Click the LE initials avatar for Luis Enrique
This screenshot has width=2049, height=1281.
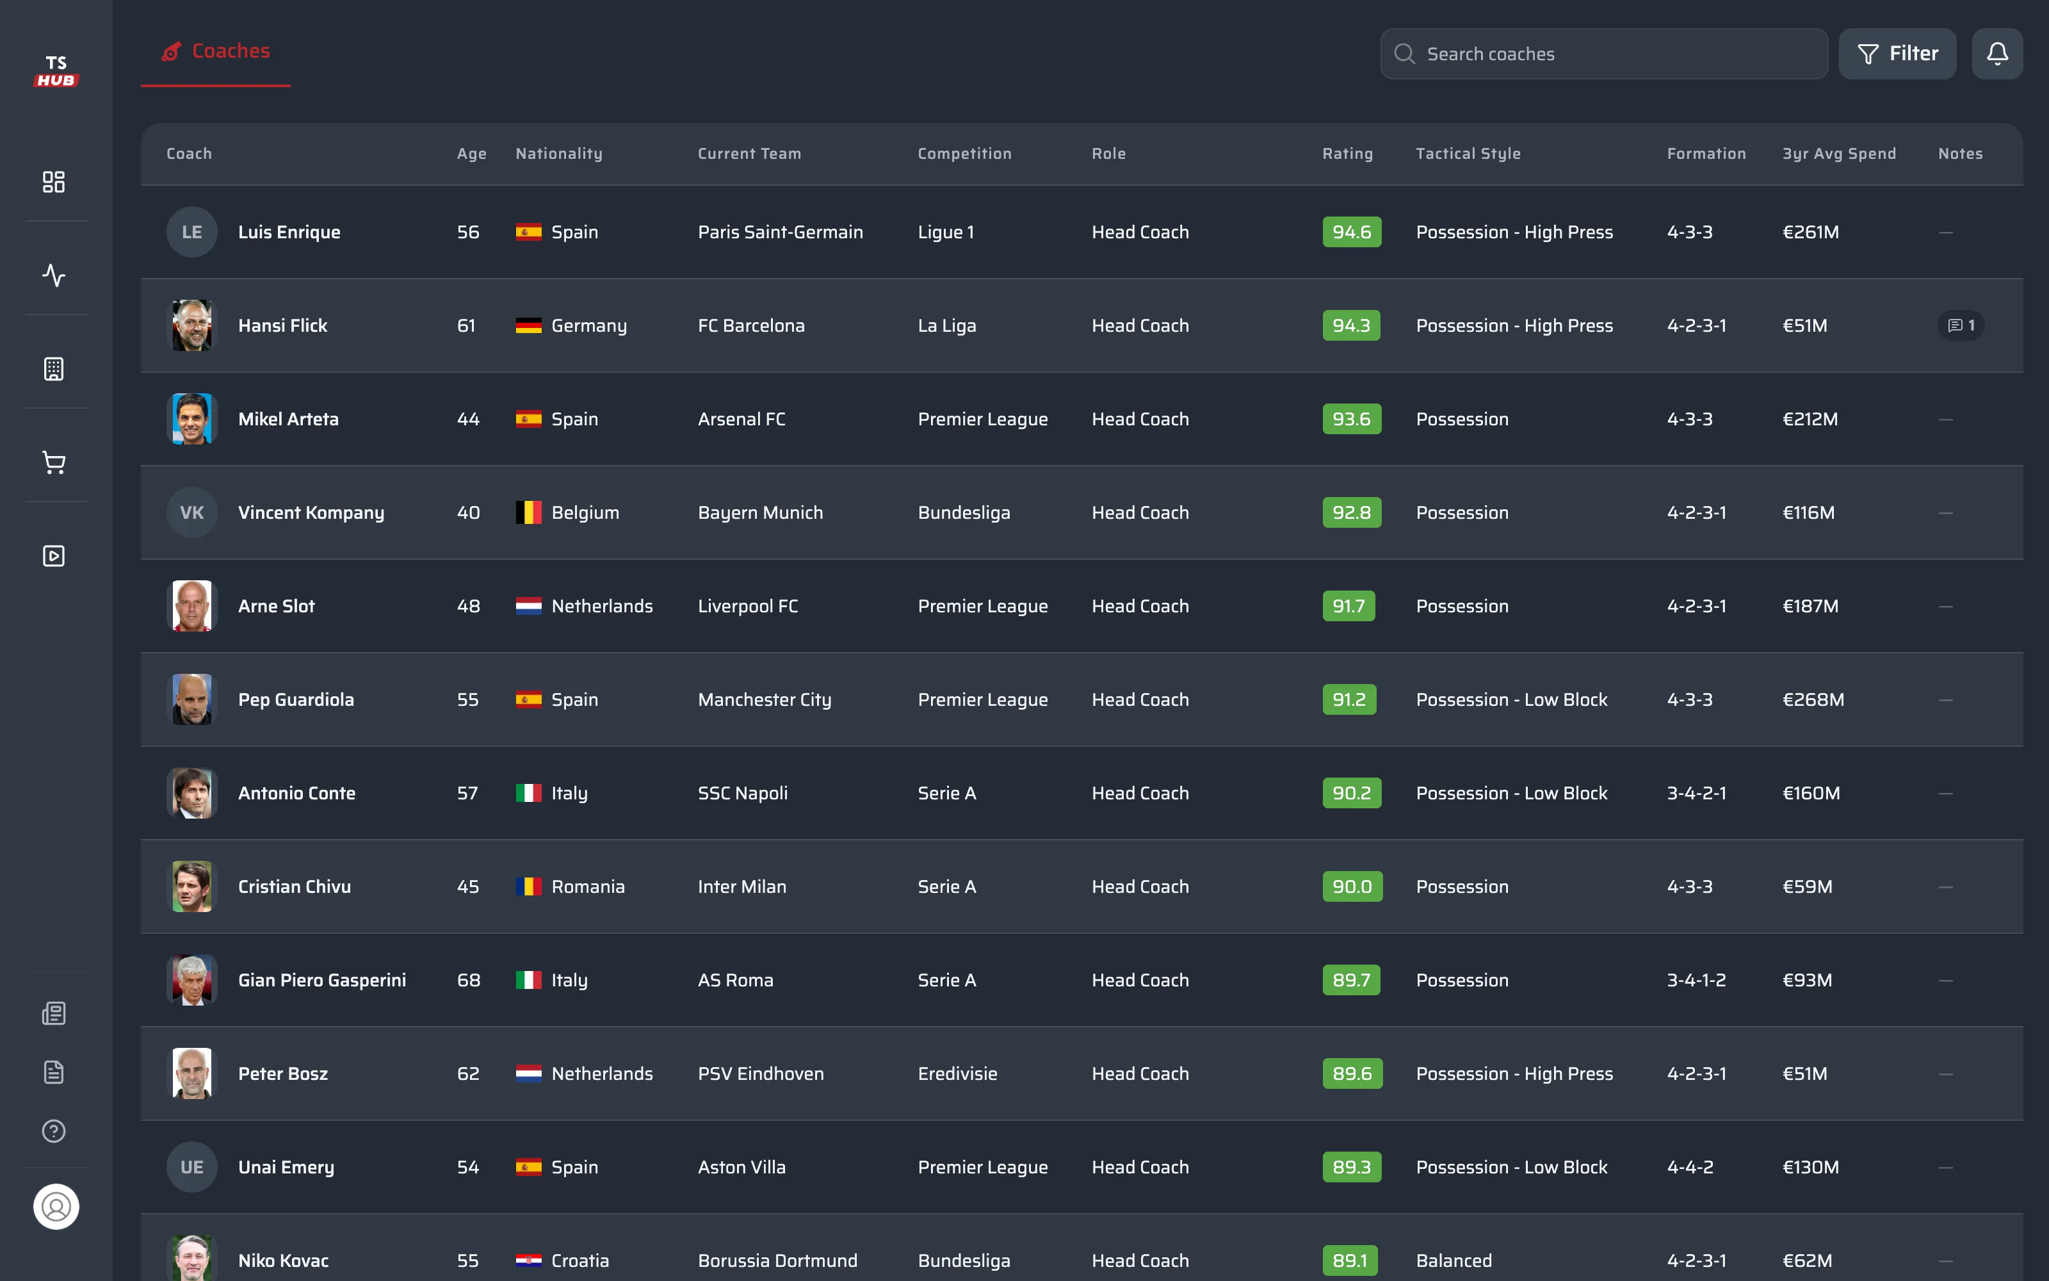tap(192, 232)
